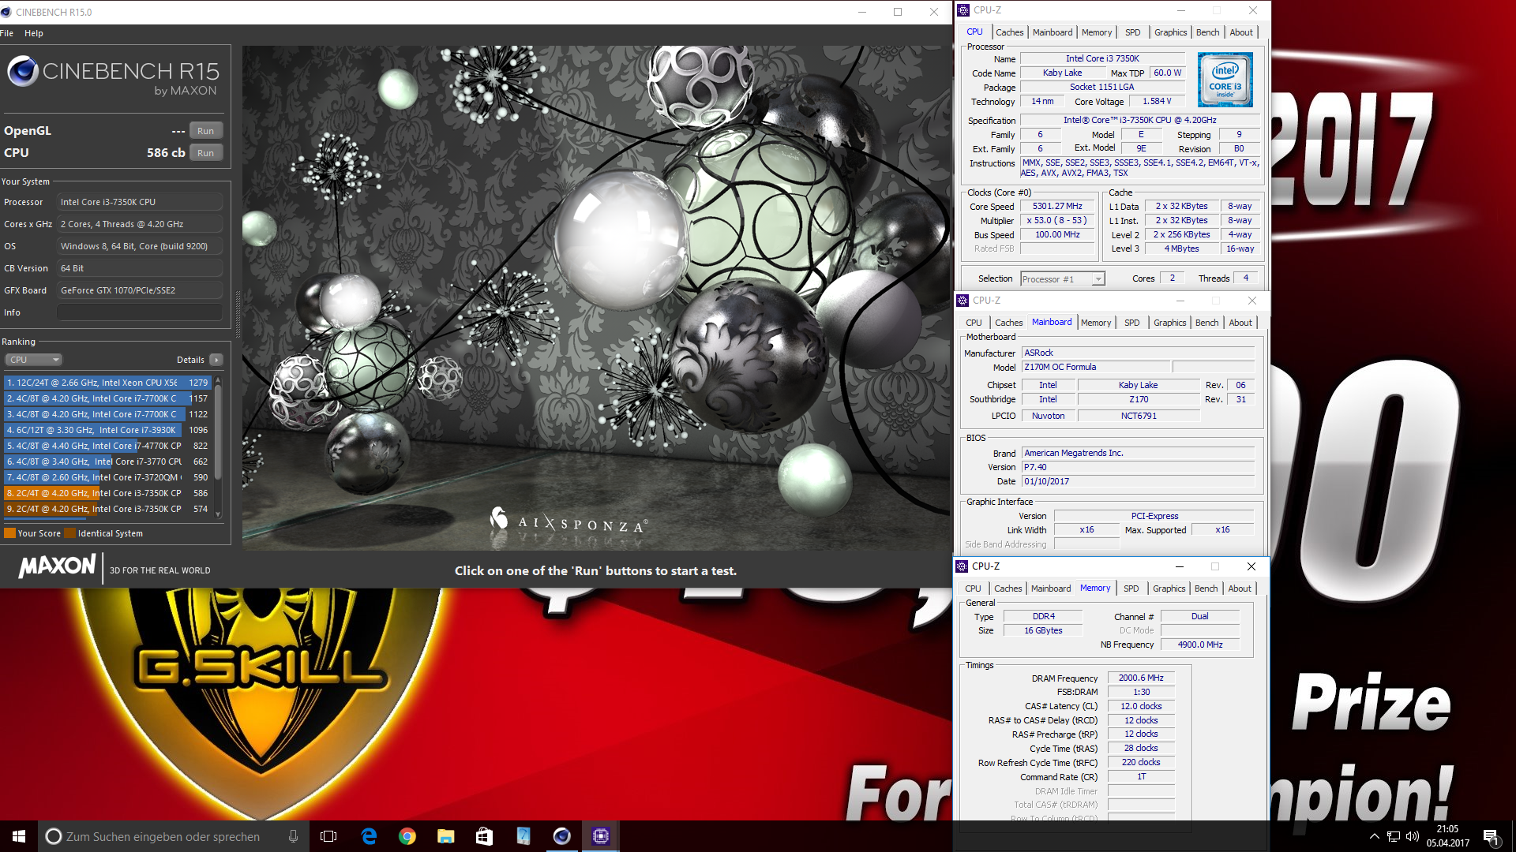Click the Your Score orange legend swatch
Image resolution: width=1516 pixels, height=852 pixels.
point(10,533)
